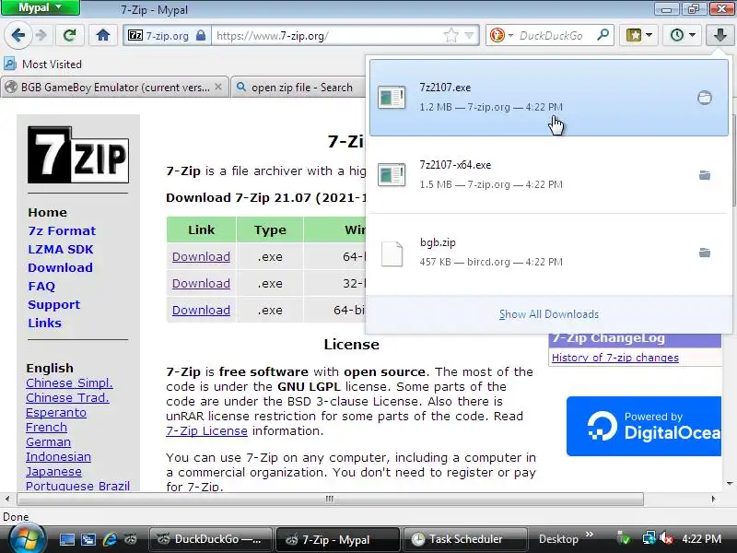Image resolution: width=737 pixels, height=553 pixels.
Task: Open the 7z2107.exe download entry
Action: click(x=549, y=98)
